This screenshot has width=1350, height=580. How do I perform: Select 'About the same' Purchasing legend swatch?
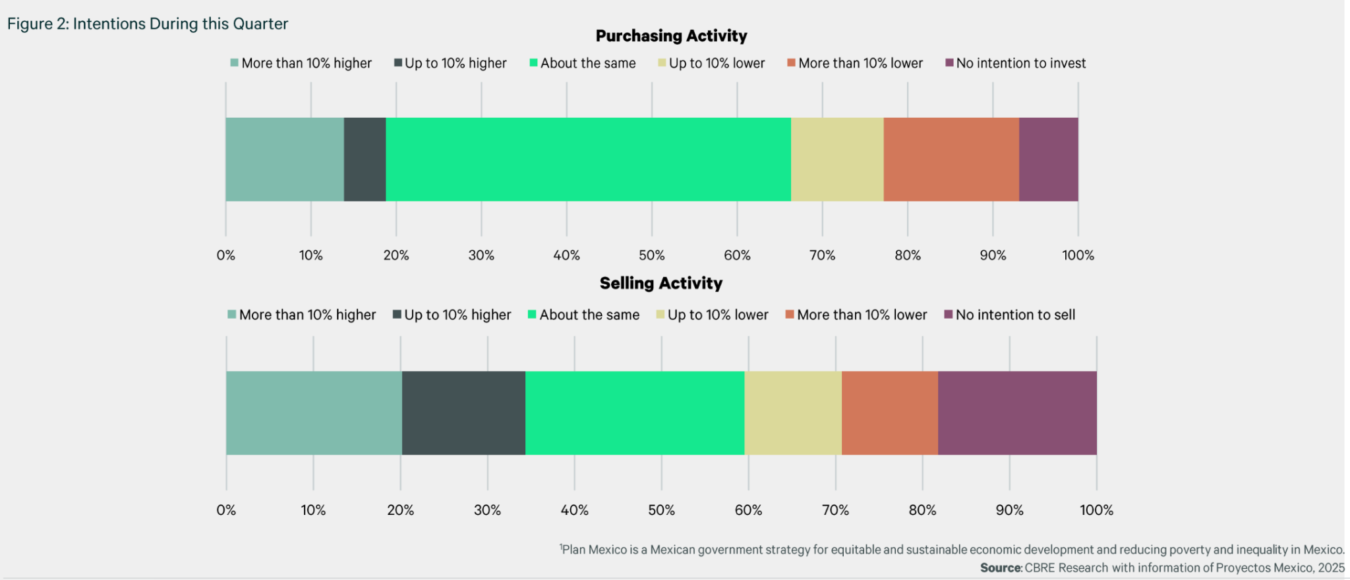[x=533, y=63]
